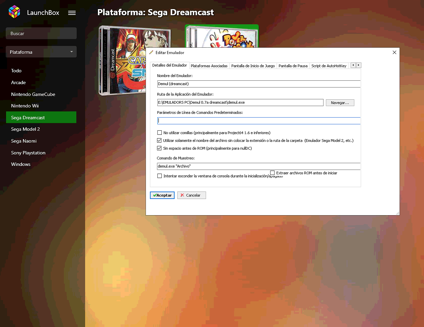This screenshot has width=424, height=327.
Task: Click the Navegar... browse button
Action: tap(340, 103)
